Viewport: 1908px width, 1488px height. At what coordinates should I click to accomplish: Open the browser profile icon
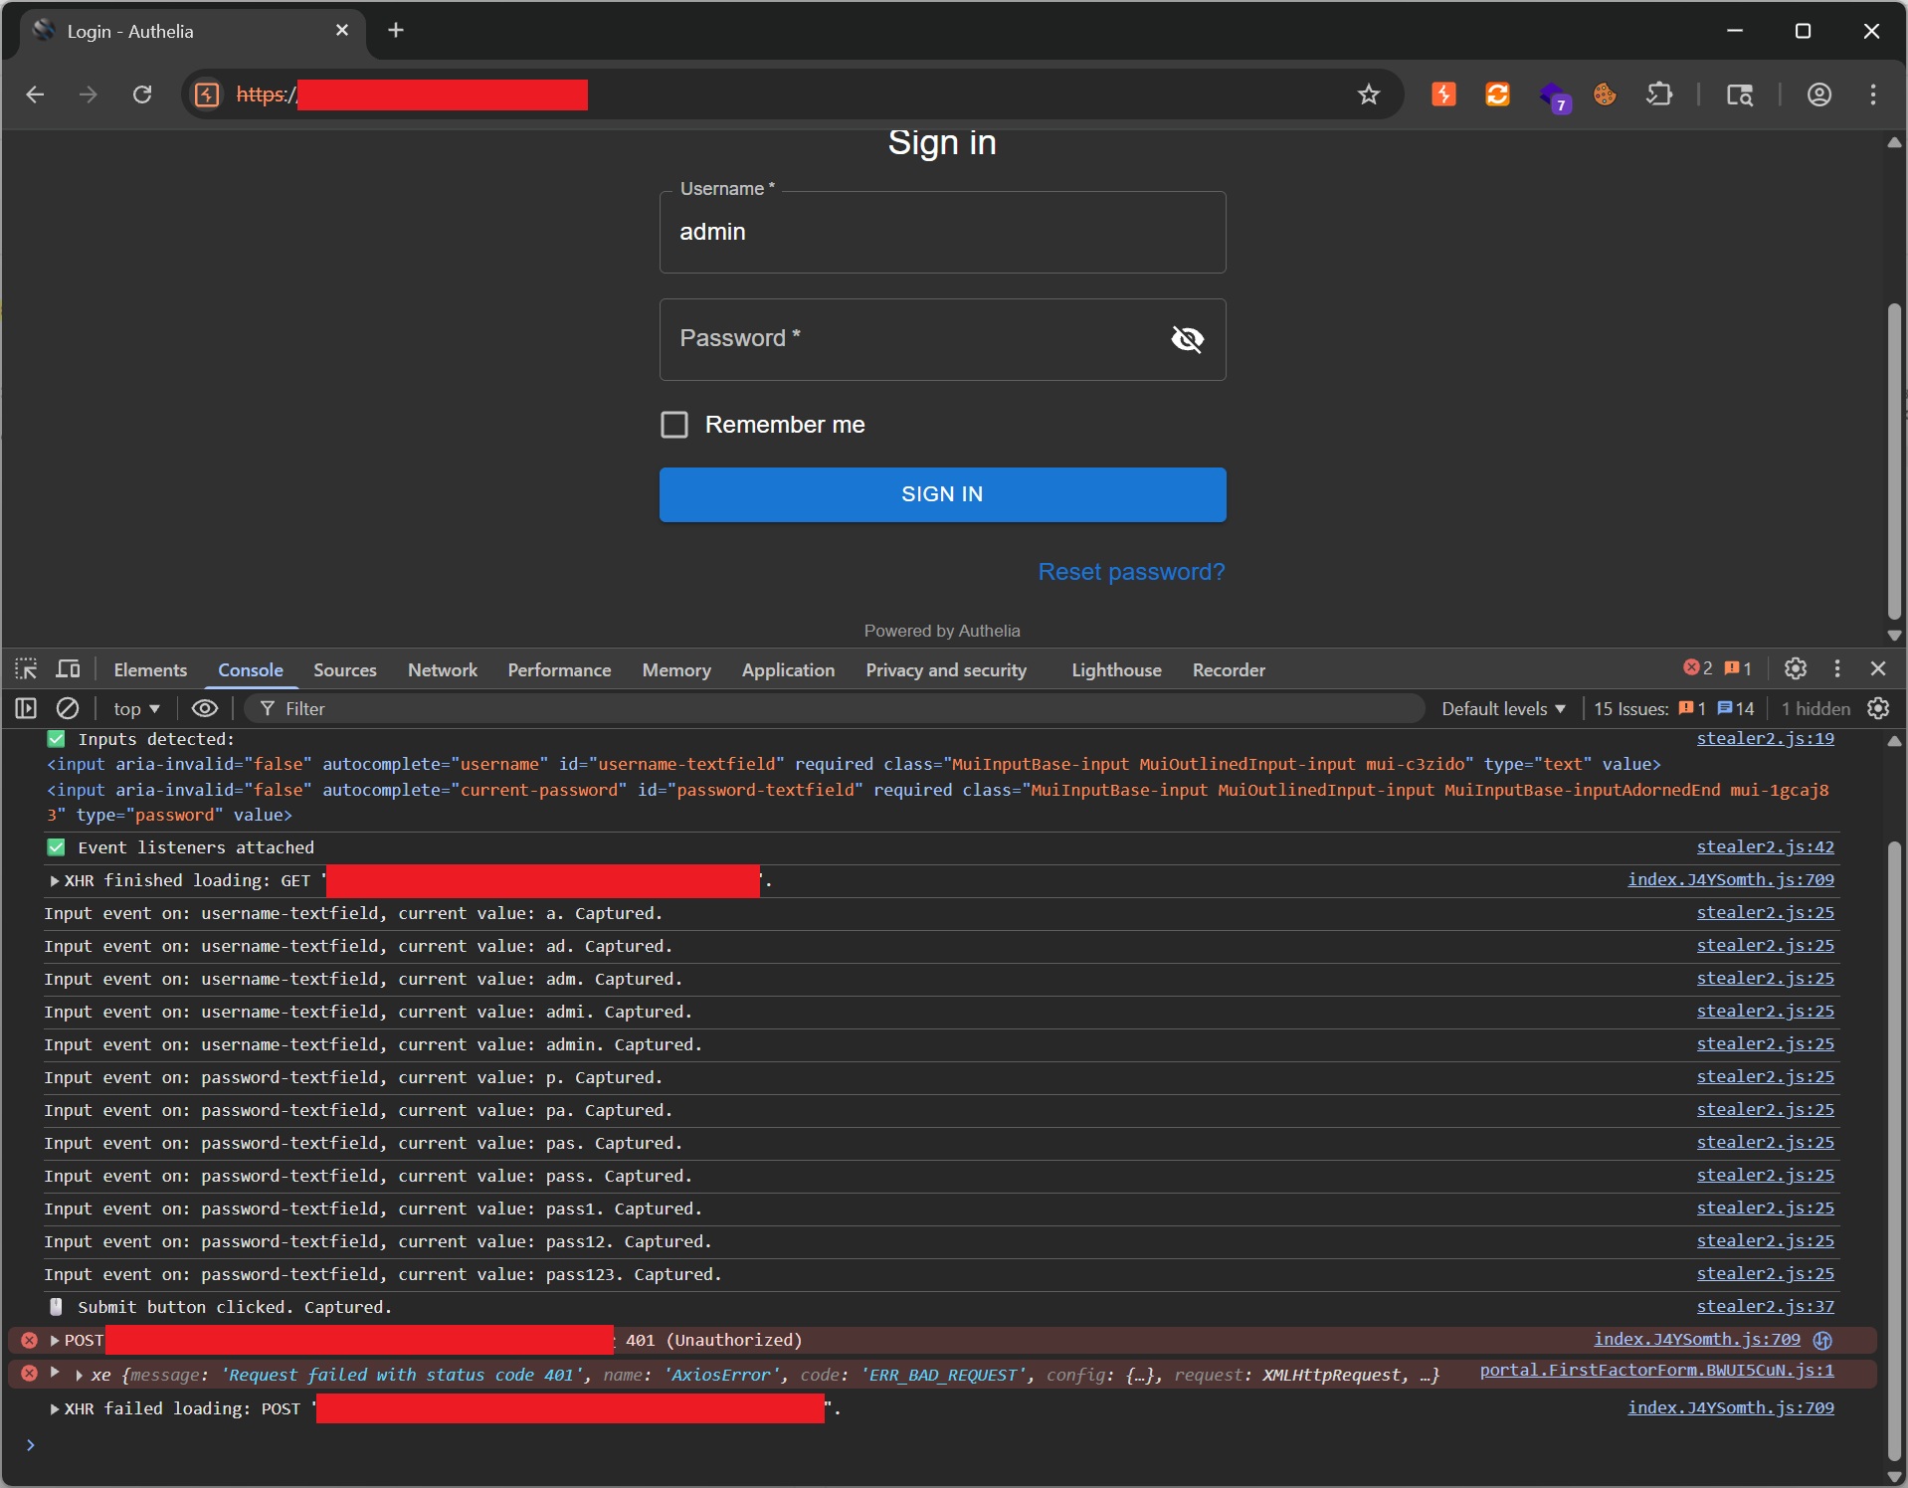1819,94
